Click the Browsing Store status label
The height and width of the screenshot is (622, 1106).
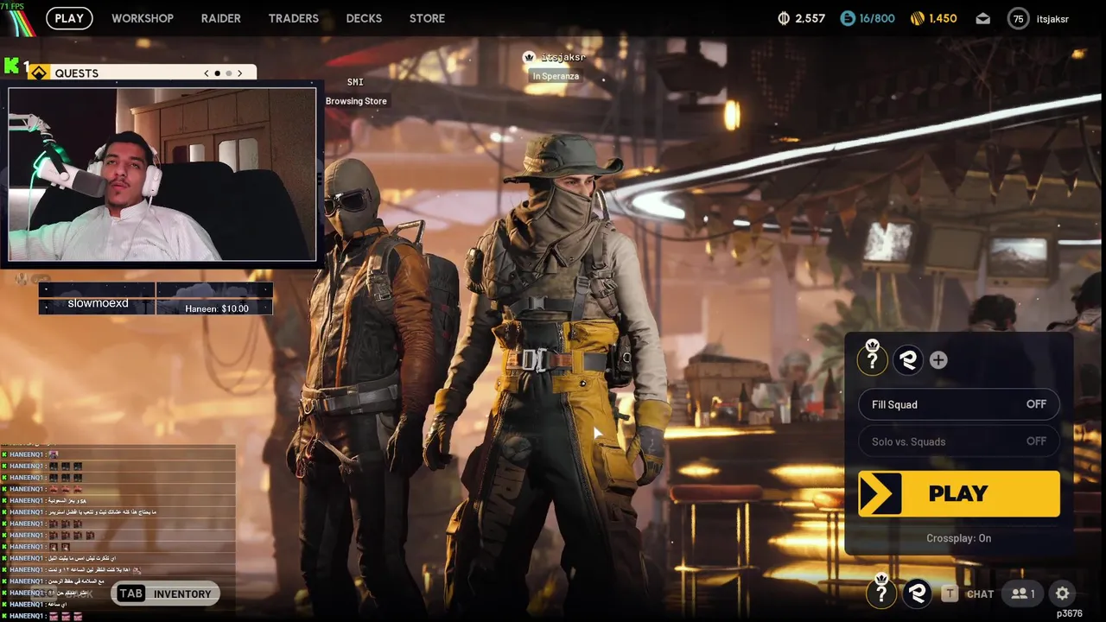click(356, 101)
